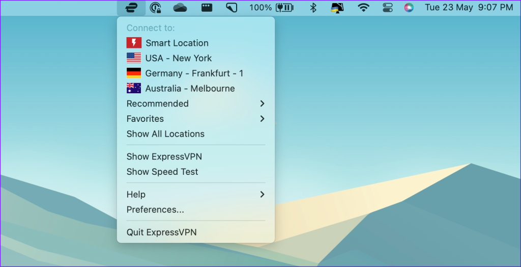The image size is (521, 267).
Task: Open the Recommended locations entry
Action: pyautogui.click(x=196, y=103)
